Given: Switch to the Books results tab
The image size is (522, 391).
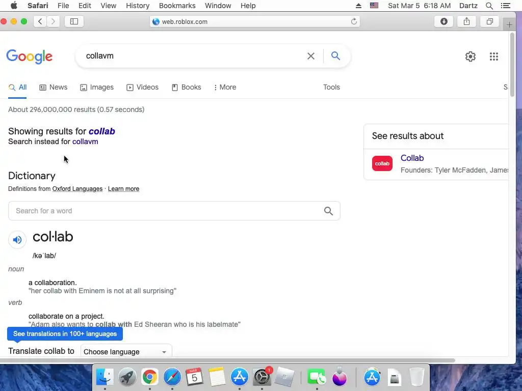Looking at the screenshot, I should [x=187, y=87].
